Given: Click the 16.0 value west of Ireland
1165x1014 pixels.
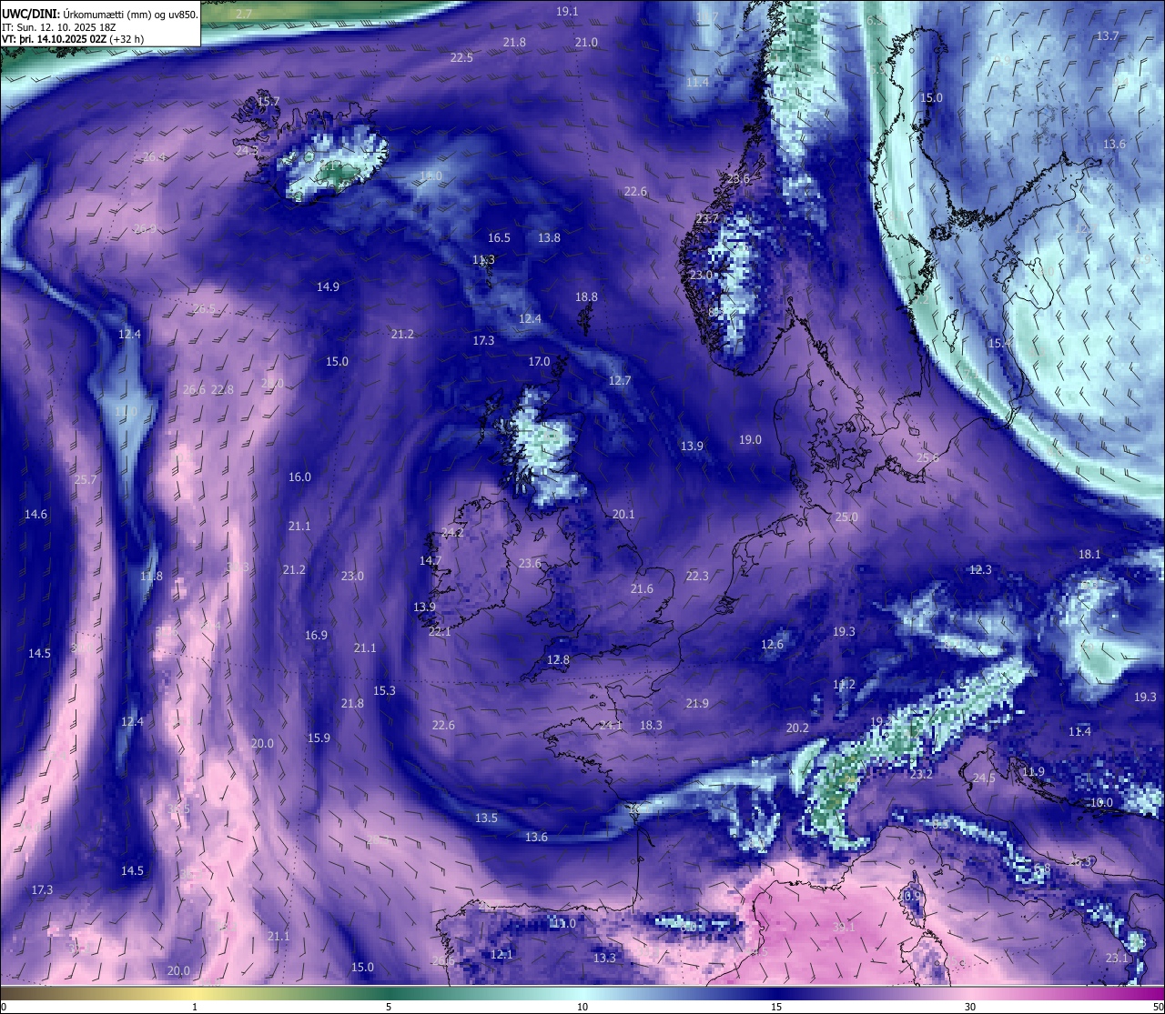Looking at the screenshot, I should point(299,477).
